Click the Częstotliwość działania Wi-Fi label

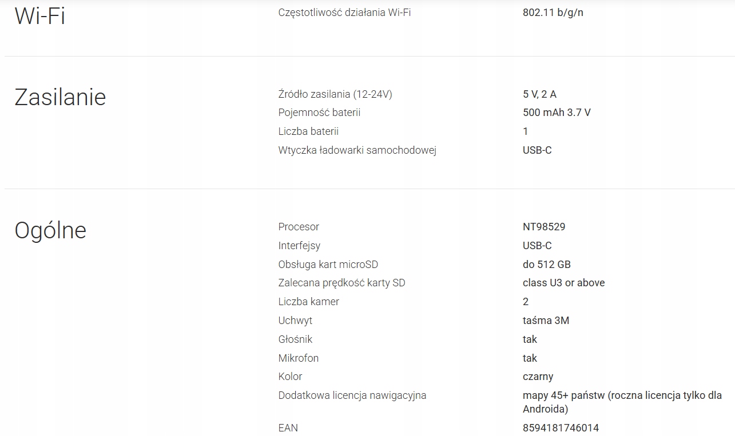tap(344, 13)
